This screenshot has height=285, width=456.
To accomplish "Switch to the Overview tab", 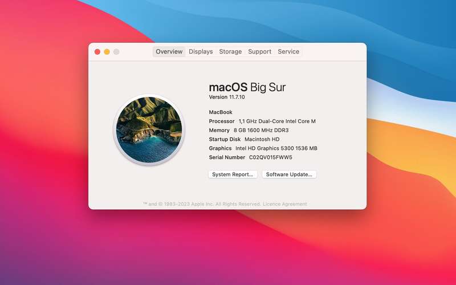I will [x=169, y=51].
